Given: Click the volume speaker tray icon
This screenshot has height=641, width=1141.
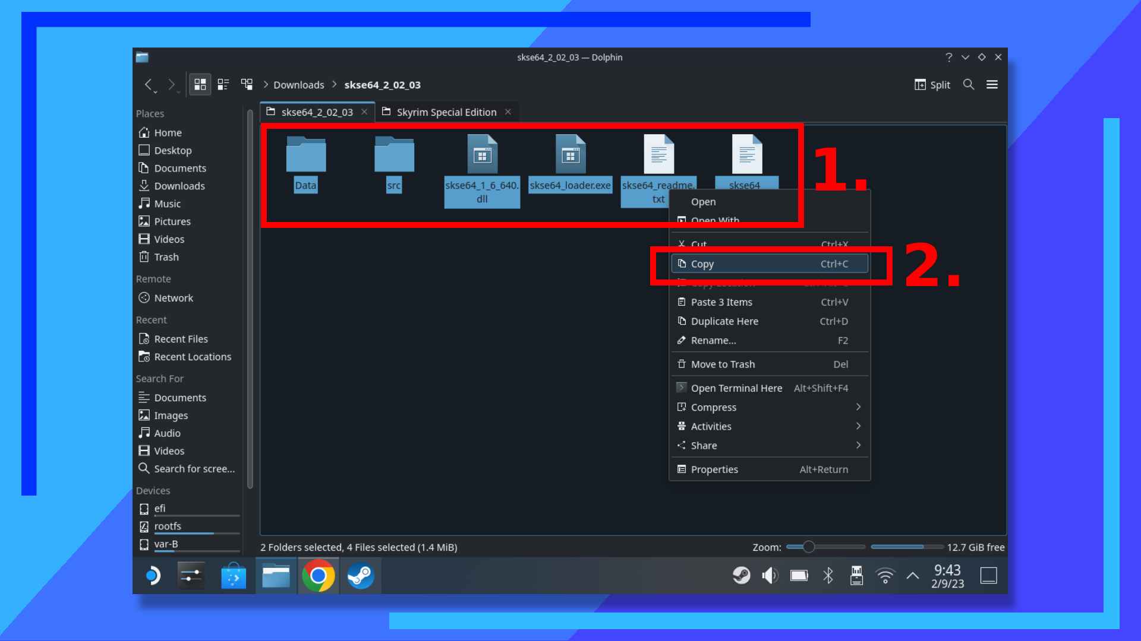Looking at the screenshot, I should pos(770,575).
